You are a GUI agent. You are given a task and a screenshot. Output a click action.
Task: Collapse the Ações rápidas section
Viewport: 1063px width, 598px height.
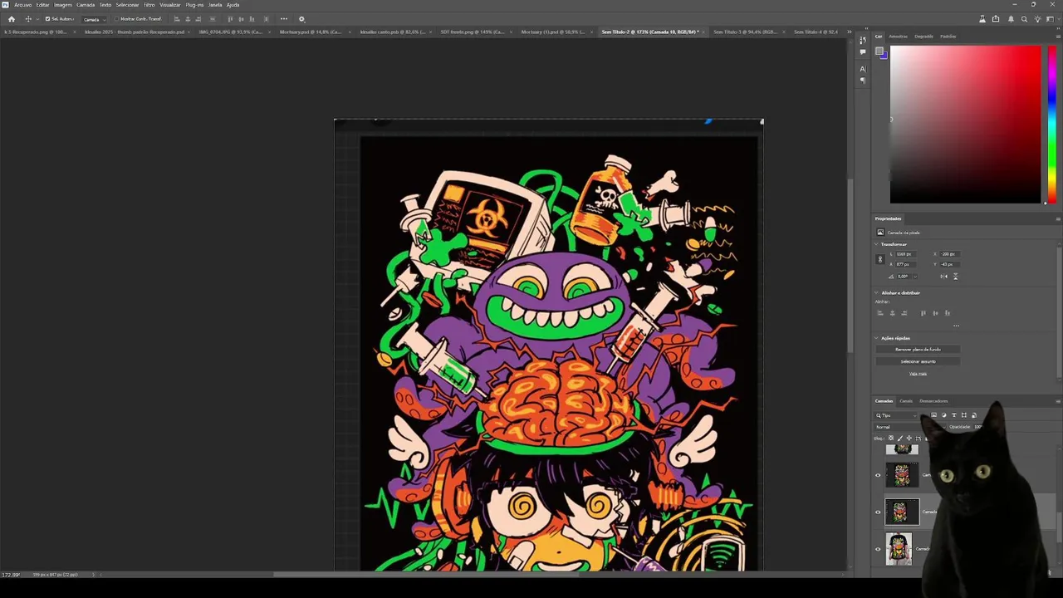pyautogui.click(x=876, y=338)
